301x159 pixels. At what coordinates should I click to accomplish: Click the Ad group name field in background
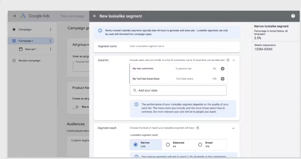pyautogui.click(x=81, y=66)
